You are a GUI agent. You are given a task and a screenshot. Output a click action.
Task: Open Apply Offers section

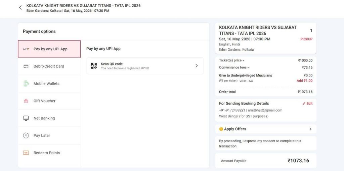click(266, 129)
